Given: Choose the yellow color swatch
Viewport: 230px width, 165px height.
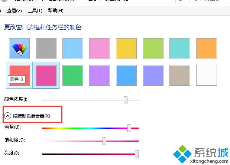Looking at the screenshot, I should tap(126, 49).
